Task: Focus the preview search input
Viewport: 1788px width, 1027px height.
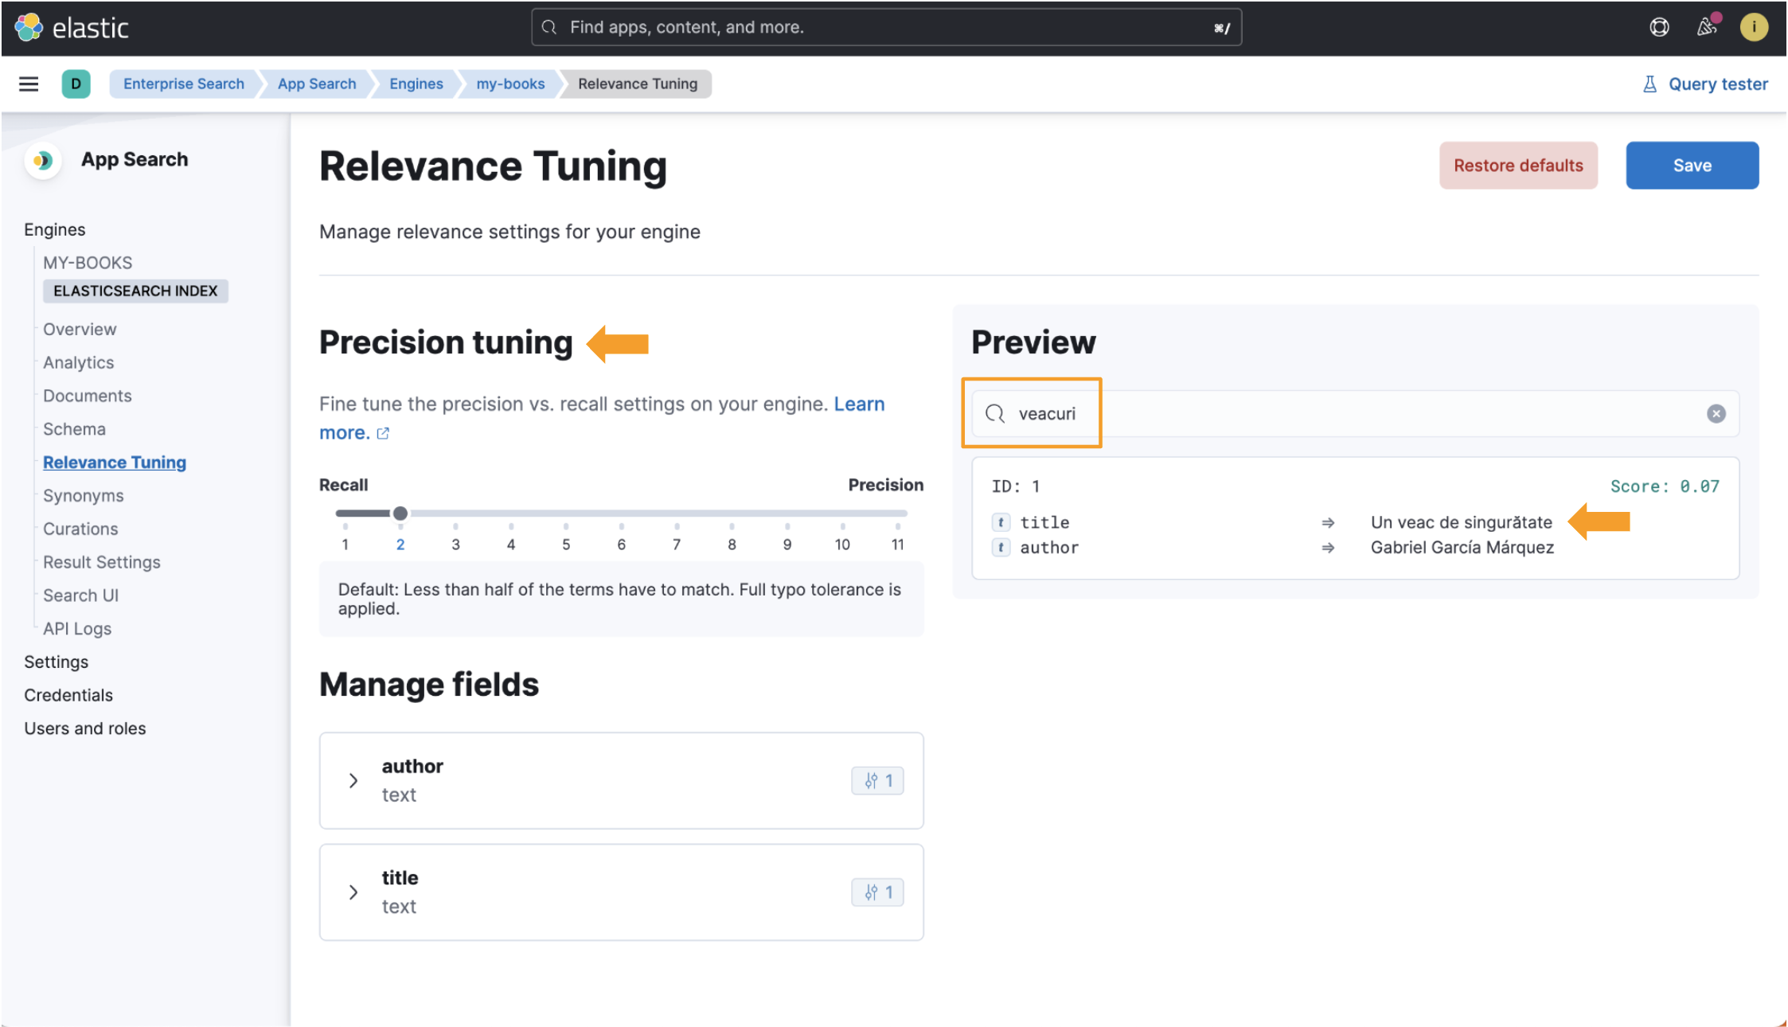Action: [1355, 413]
